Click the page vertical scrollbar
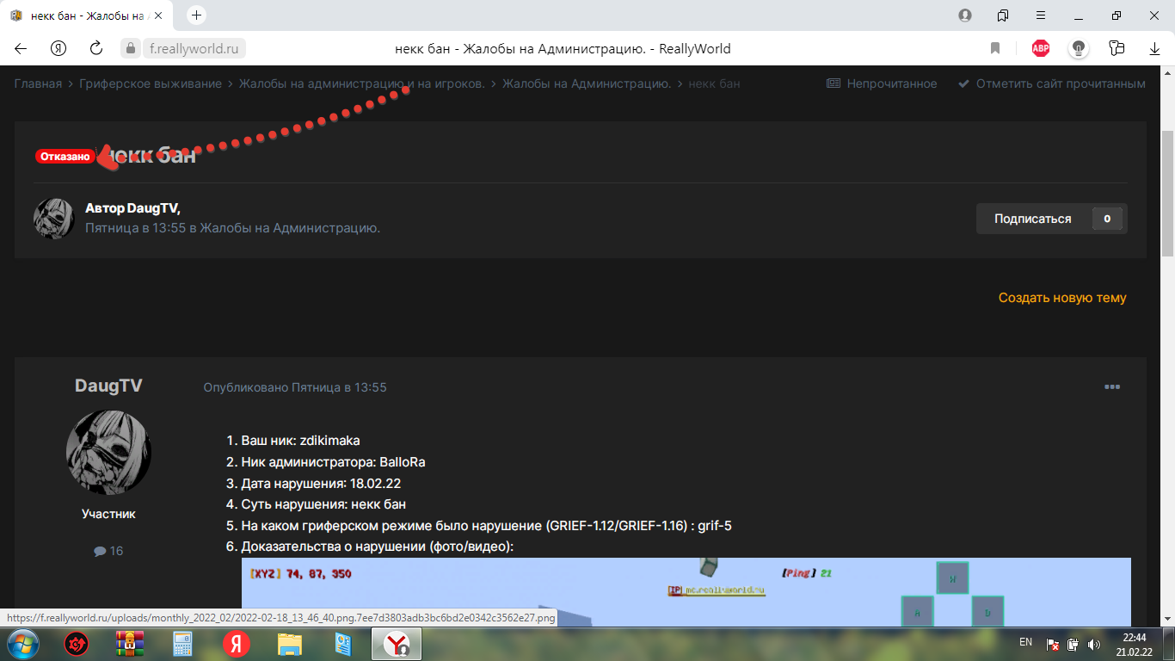Viewport: 1175px width, 661px height. click(1168, 194)
